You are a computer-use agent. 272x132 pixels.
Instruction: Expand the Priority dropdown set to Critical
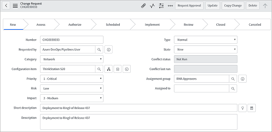[x=72, y=79]
